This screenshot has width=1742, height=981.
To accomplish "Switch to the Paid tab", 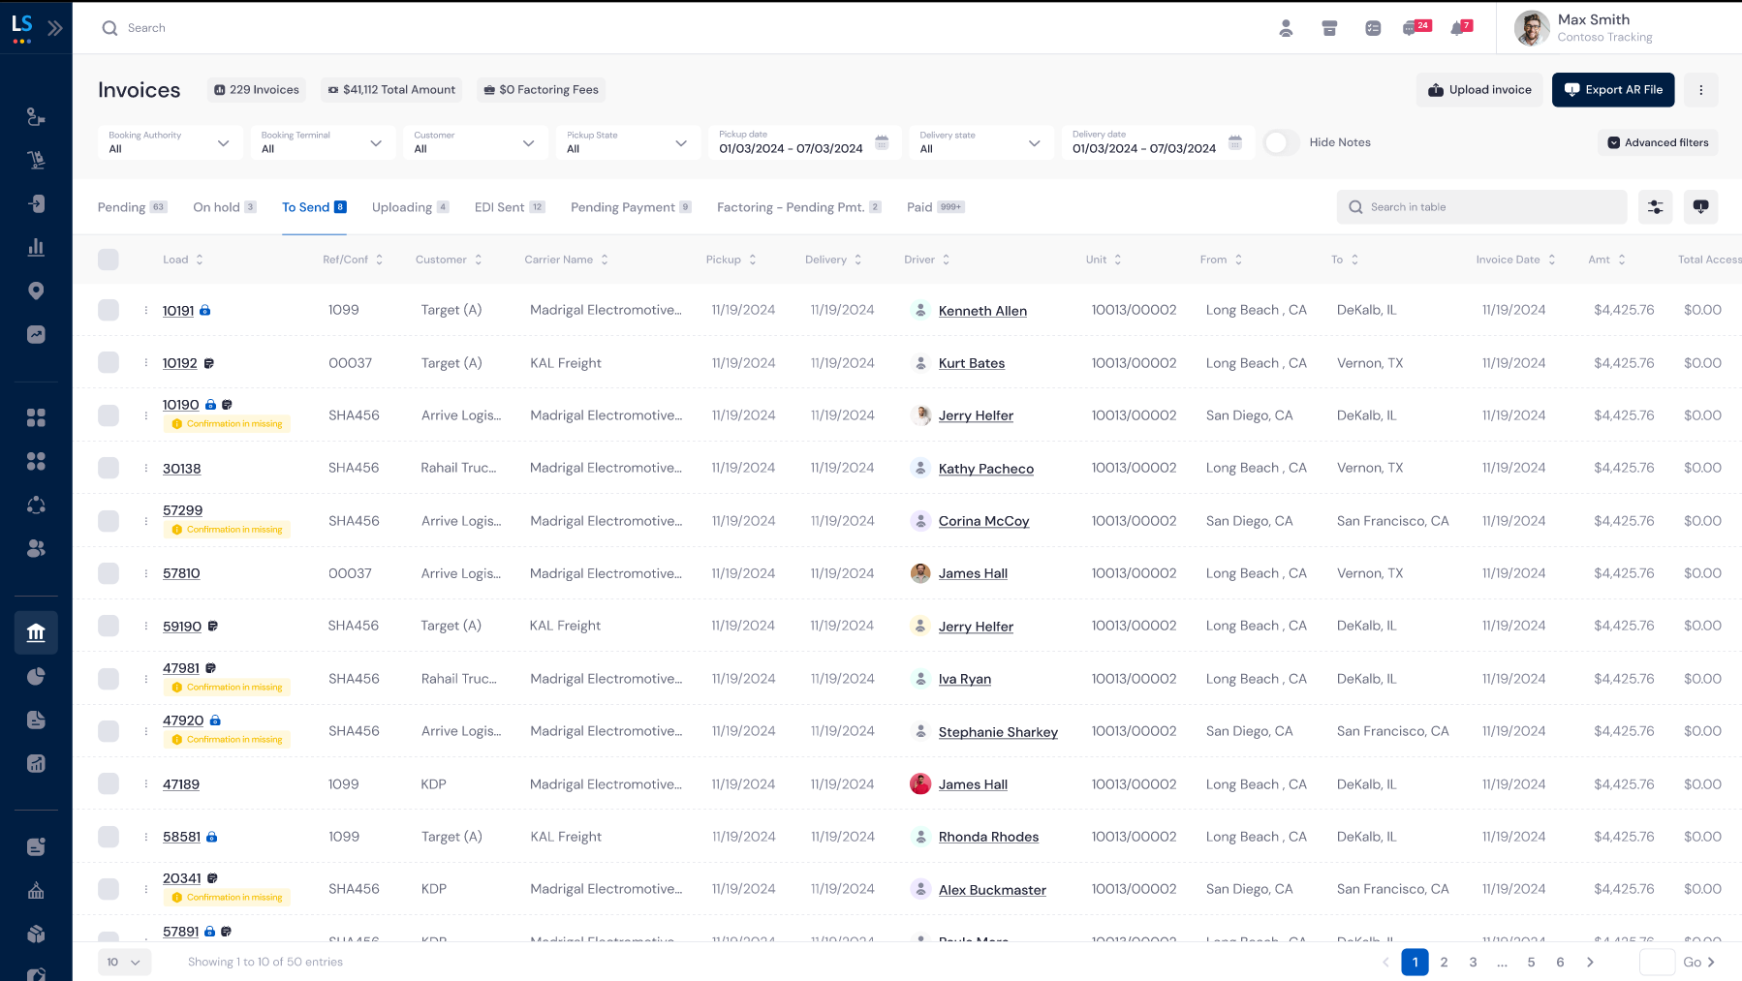I will click(936, 207).
